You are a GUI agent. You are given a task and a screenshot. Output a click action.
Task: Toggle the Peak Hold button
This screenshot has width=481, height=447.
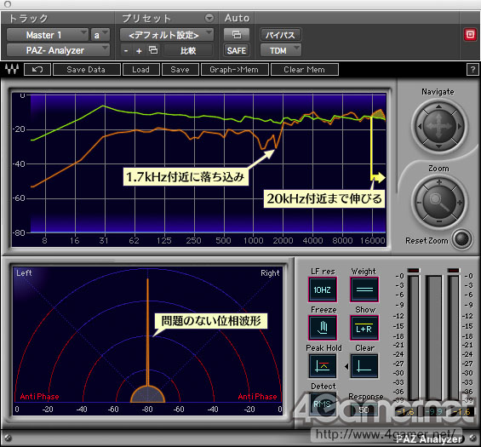click(323, 366)
